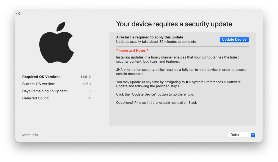This screenshot has height=162, width=278.
Task: Expand the Defer dropdown arrow
Action: tap(253, 135)
